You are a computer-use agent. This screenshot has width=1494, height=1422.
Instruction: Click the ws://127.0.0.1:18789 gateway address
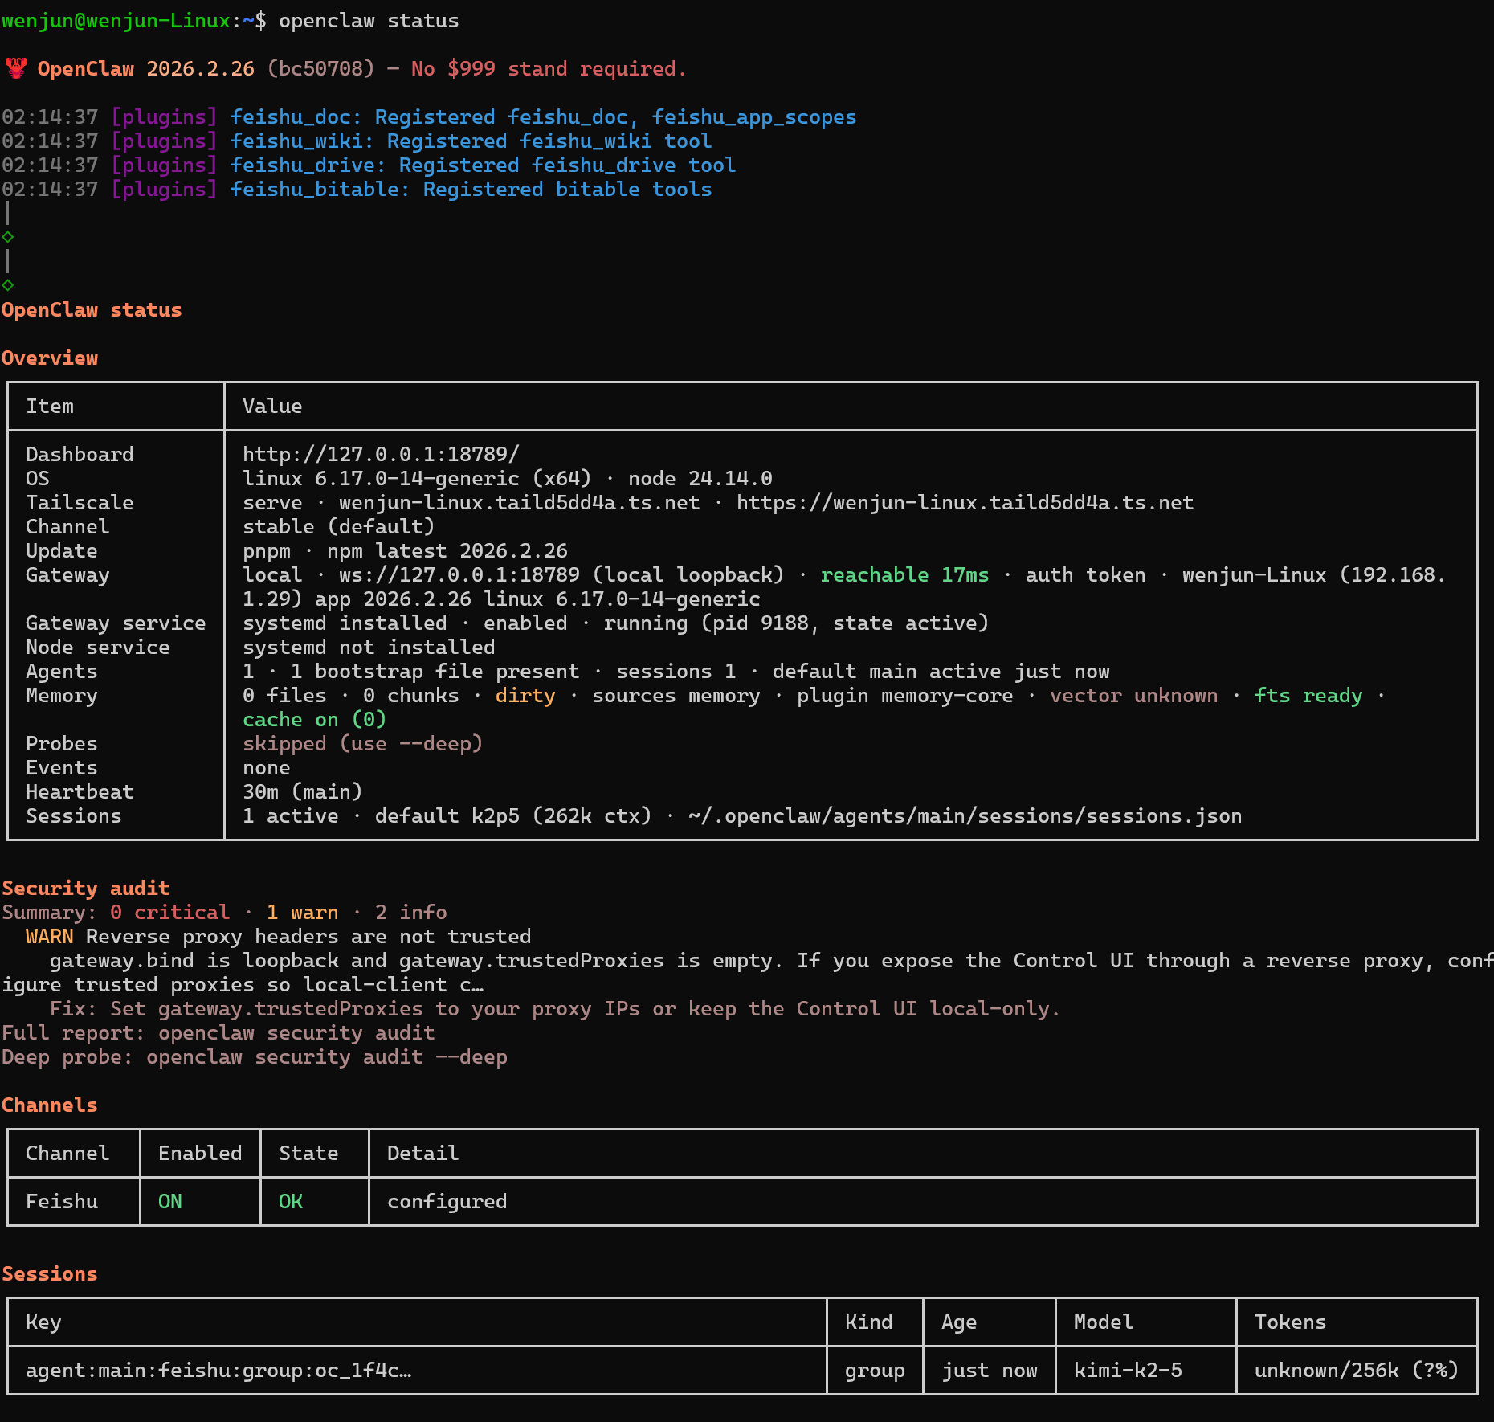(459, 574)
